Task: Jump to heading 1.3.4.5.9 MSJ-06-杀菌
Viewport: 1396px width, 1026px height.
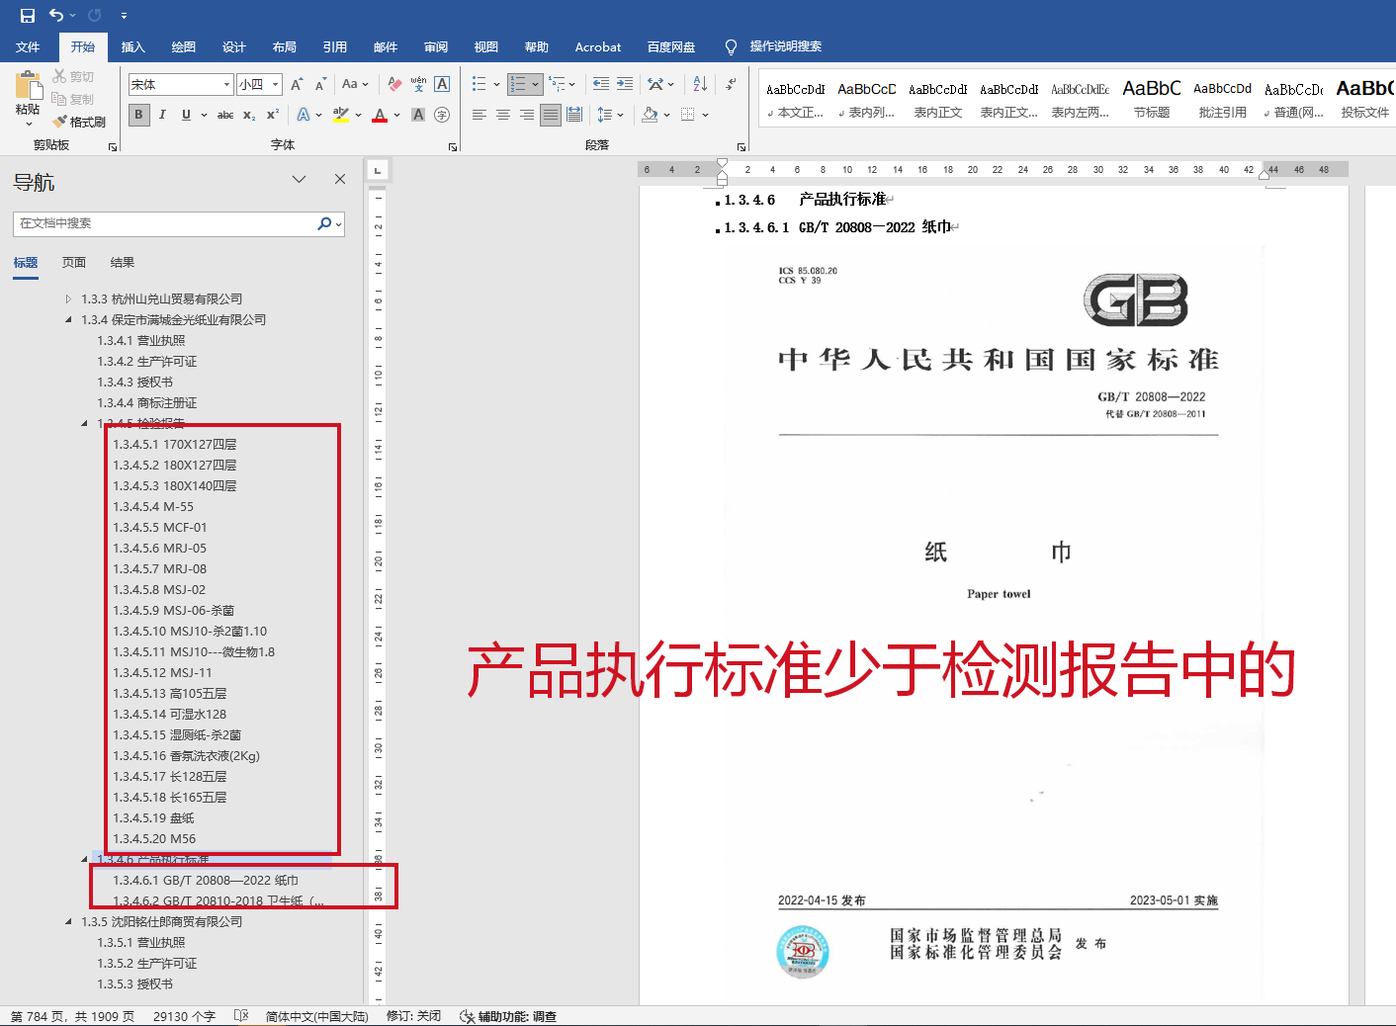Action: pos(174,610)
